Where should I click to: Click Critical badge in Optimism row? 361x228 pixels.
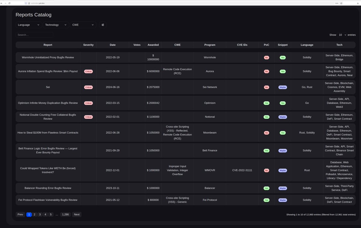click(88, 103)
